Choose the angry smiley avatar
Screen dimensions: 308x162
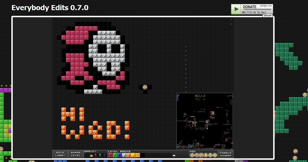point(210,155)
